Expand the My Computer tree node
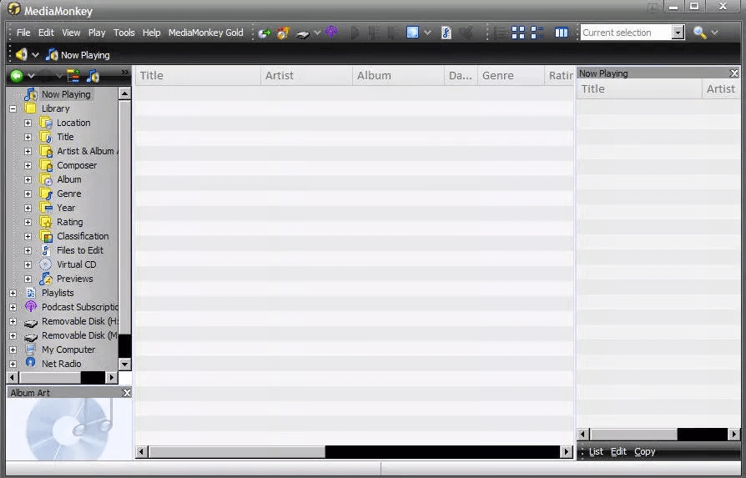The height and width of the screenshot is (478, 746). (13, 350)
